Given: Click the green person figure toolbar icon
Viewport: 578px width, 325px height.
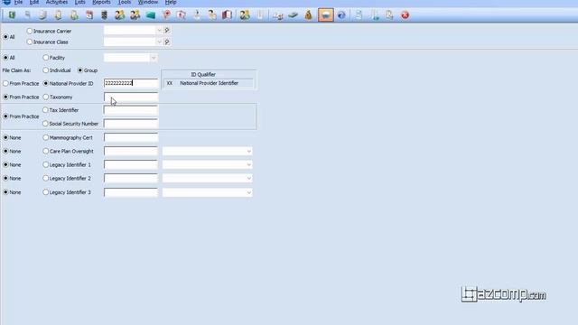Looking at the screenshot, I should click(74, 15).
